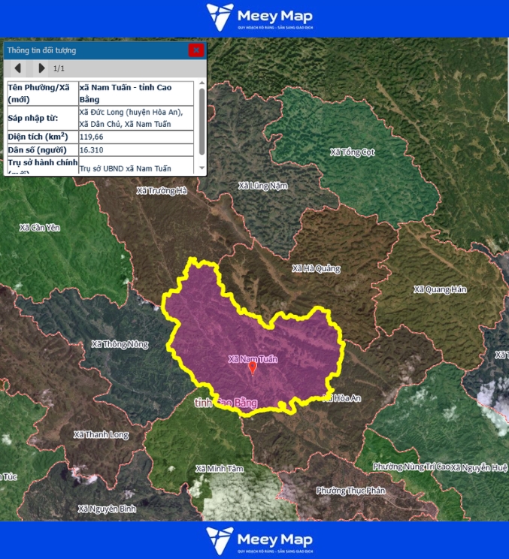Close the Thông tin đối tượng panel
Screen dimensions: 509x559
point(195,50)
